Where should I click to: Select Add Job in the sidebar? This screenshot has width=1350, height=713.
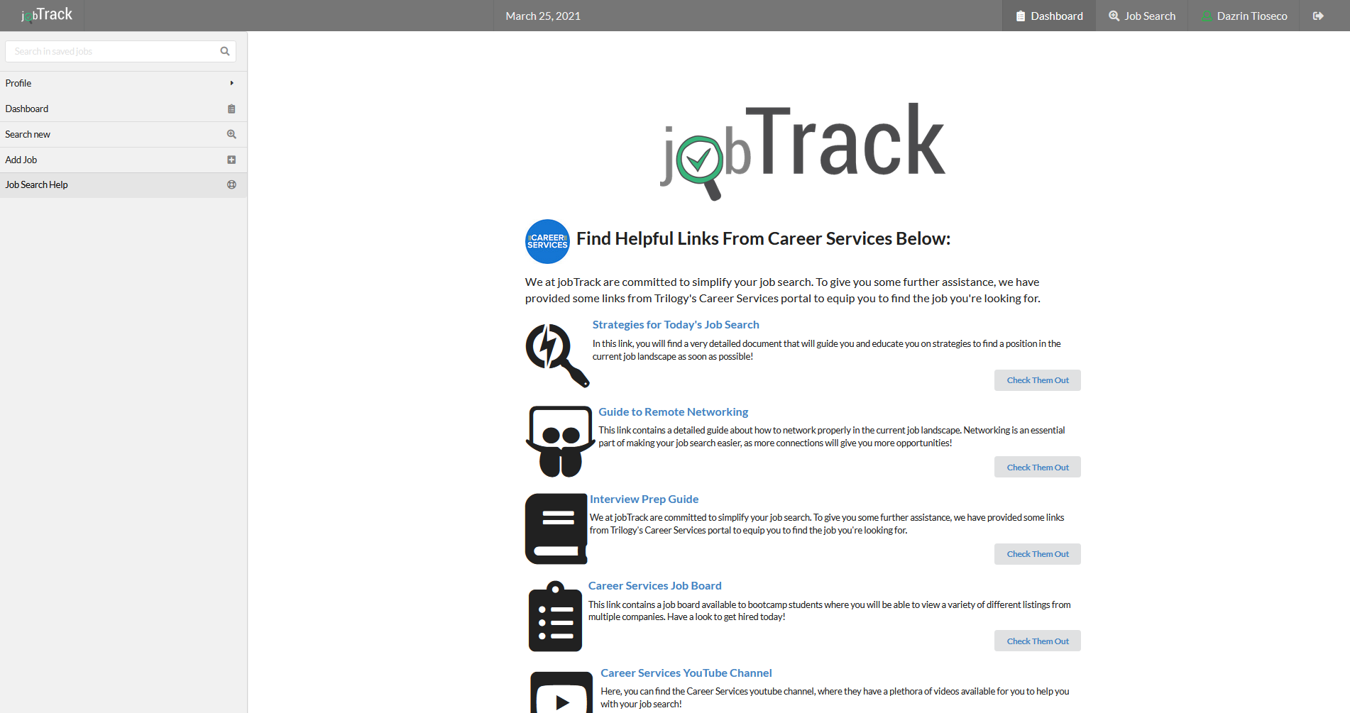[x=124, y=160]
